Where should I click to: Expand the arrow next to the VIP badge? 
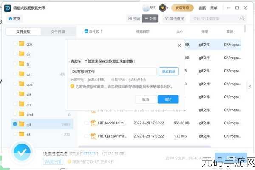click(167, 8)
